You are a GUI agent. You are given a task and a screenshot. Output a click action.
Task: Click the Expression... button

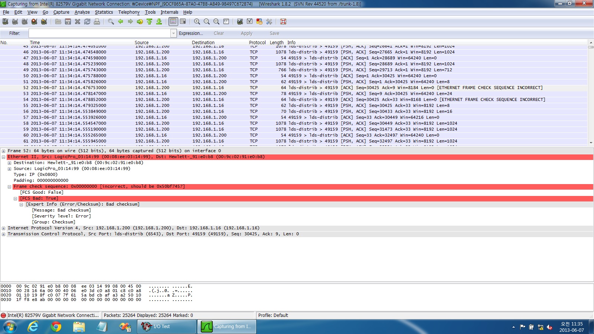(x=191, y=33)
